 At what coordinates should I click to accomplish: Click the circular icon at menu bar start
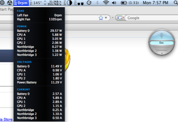pyautogui.click(x=2, y=3)
